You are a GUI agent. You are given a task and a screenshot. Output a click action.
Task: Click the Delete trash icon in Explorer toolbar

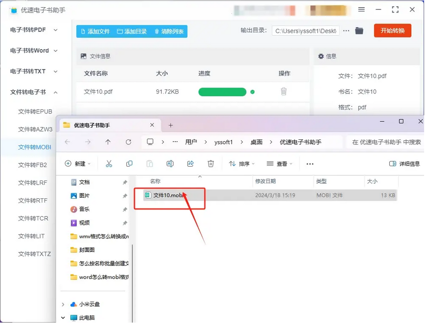click(210, 164)
